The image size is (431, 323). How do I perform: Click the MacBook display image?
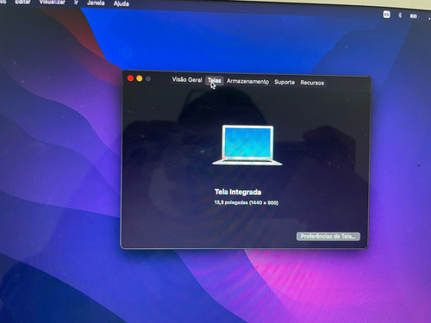coord(247,146)
